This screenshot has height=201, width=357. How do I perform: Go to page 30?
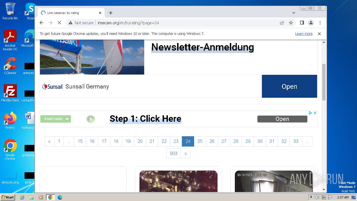click(260, 141)
